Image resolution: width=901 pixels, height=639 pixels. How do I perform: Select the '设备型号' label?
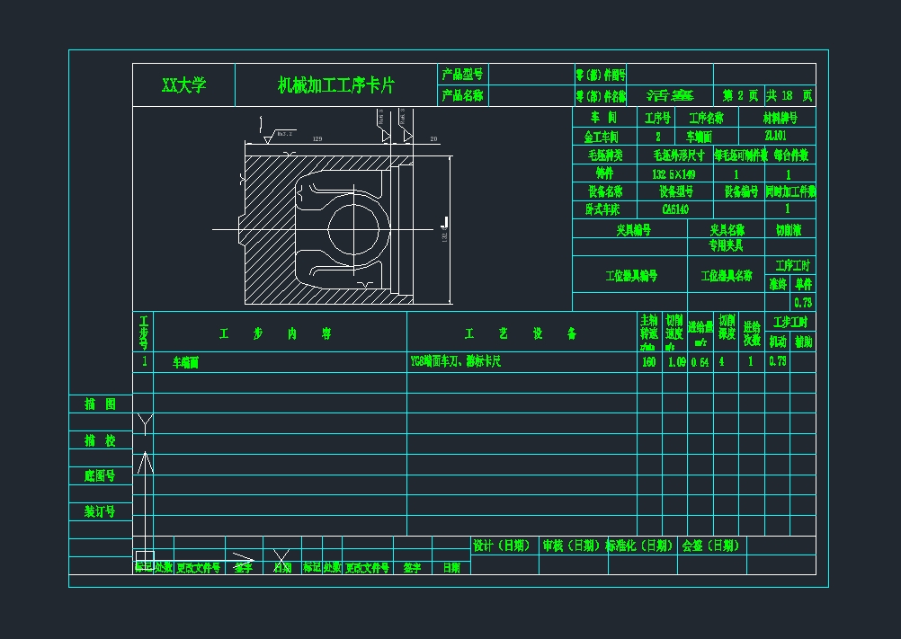click(x=676, y=191)
